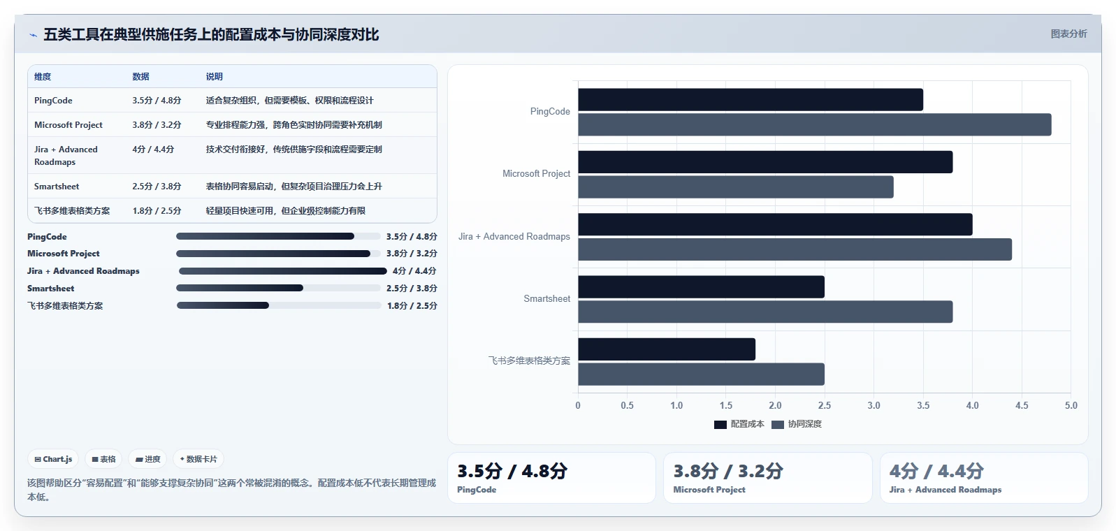Click the table value 3.8分 / 3.2分
Viewport: 1116px width, 531px height.
tap(157, 125)
